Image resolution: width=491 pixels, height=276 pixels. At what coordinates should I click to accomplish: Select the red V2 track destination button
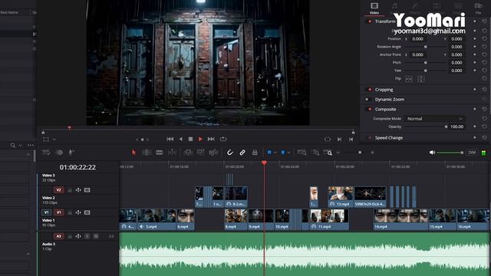pos(58,190)
